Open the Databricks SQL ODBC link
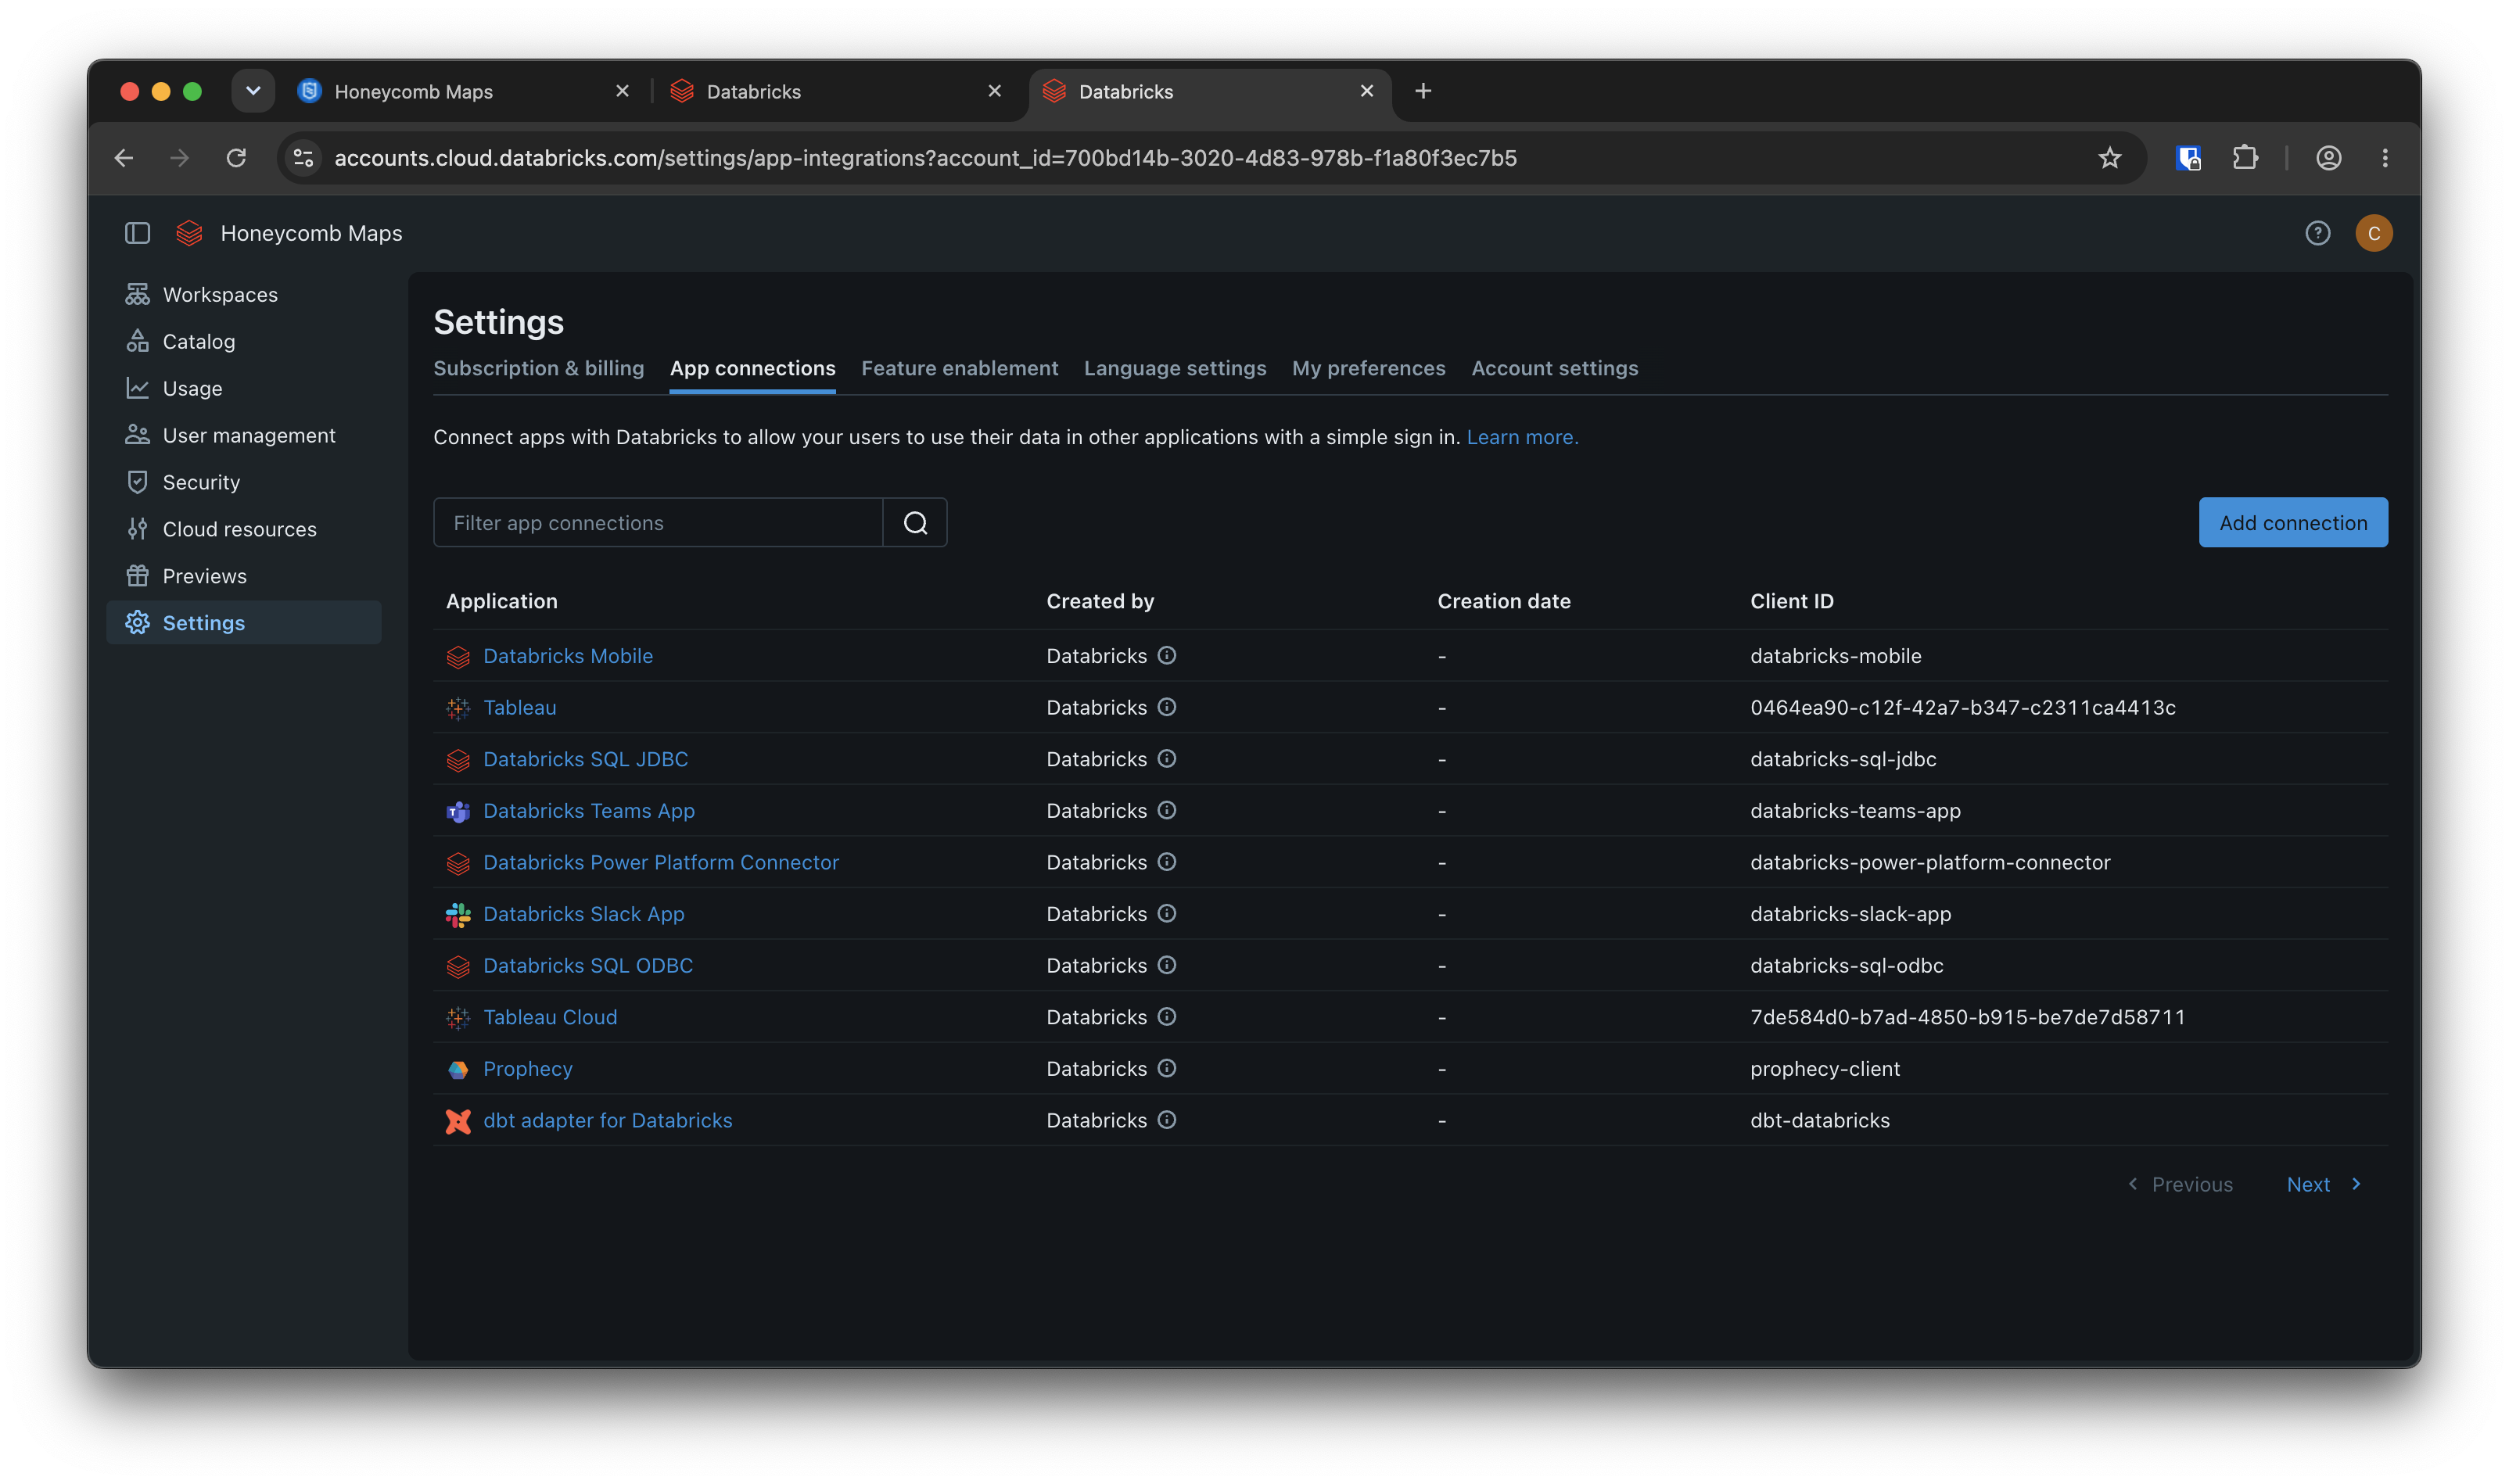 (x=587, y=965)
